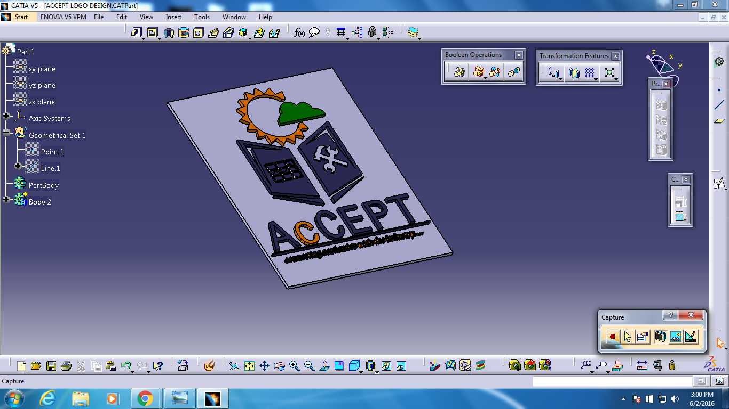Click the volume icon in the system tray
This screenshot has width=729, height=409.
tap(675, 398)
